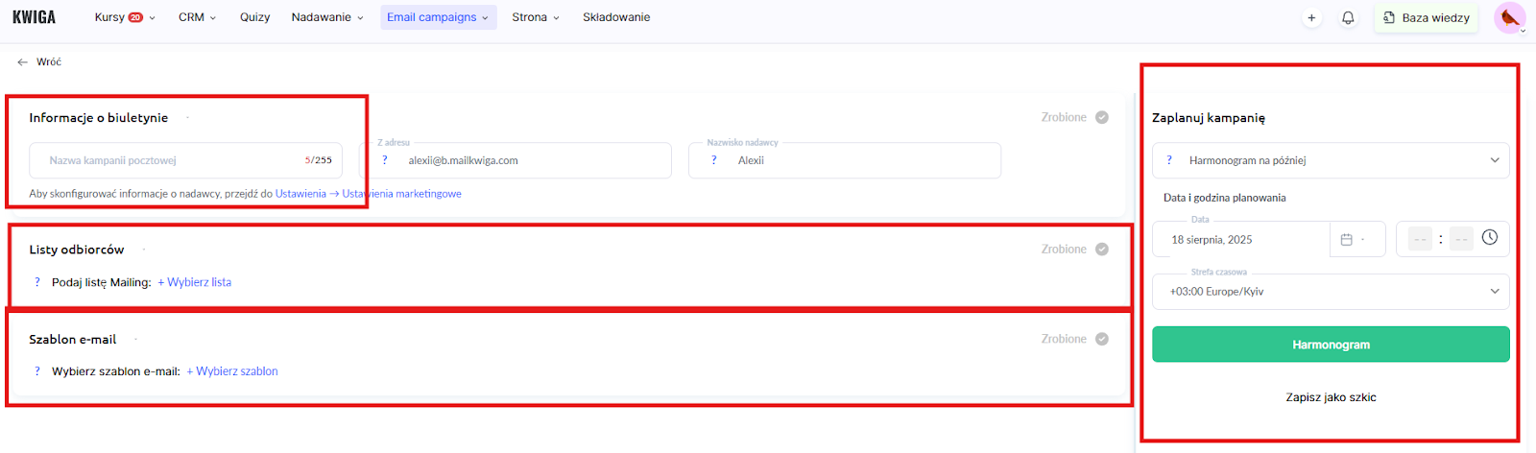1536x453 pixels.
Task: Click Zrobione check icon in Informacje o biuletynie
Action: [x=1102, y=117]
